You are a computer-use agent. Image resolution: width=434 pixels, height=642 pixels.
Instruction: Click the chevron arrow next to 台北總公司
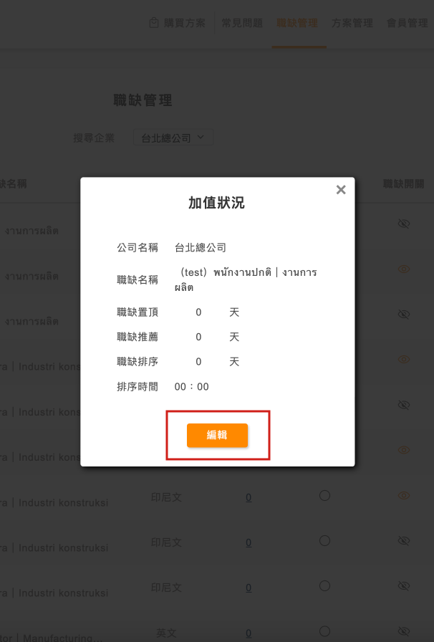coord(201,137)
